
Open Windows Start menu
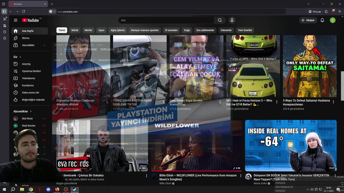[x=4, y=189]
